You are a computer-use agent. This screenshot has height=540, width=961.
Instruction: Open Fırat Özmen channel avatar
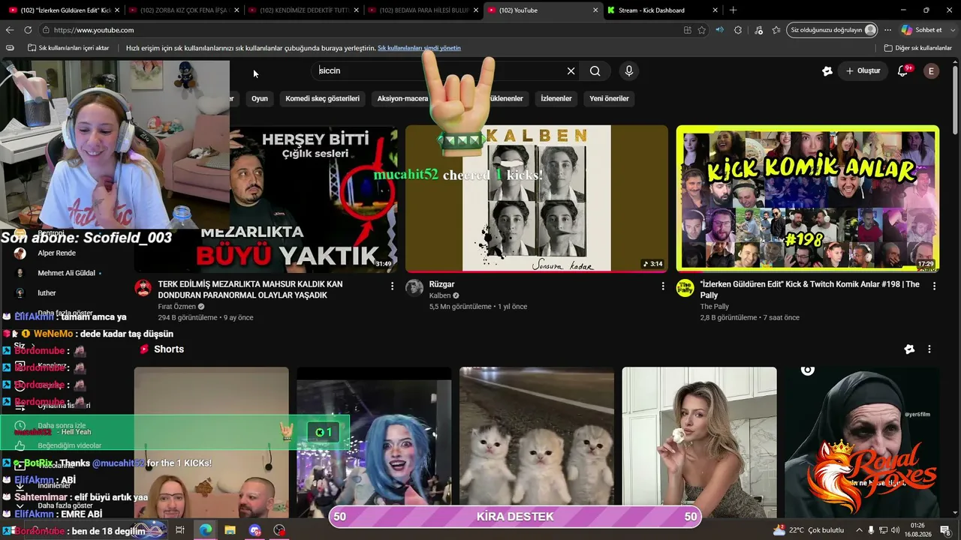(x=143, y=288)
